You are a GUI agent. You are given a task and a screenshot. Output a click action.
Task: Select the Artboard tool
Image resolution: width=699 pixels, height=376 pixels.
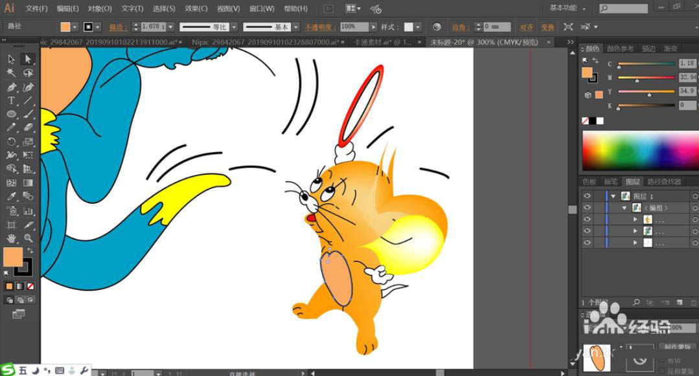pyautogui.click(x=11, y=225)
